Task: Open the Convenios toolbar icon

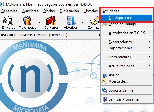Action: point(51,22)
